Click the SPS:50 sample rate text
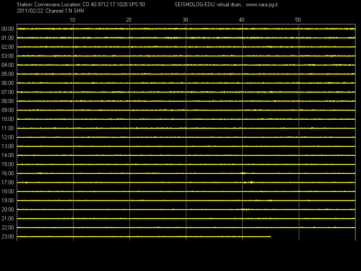The width and height of the screenshot is (361, 271). [137, 5]
